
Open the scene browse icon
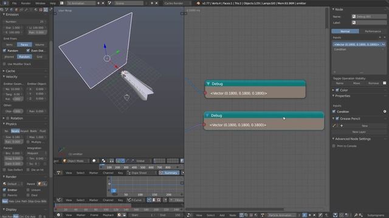(x=109, y=3)
